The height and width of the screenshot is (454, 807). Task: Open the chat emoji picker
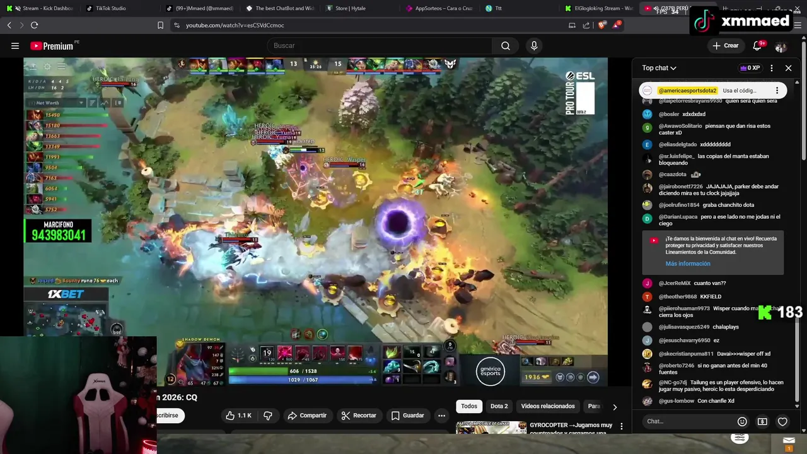[x=742, y=421]
